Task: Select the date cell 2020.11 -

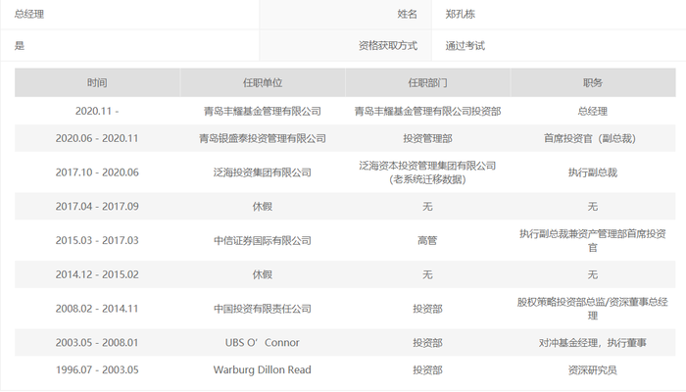Action: 97,111
